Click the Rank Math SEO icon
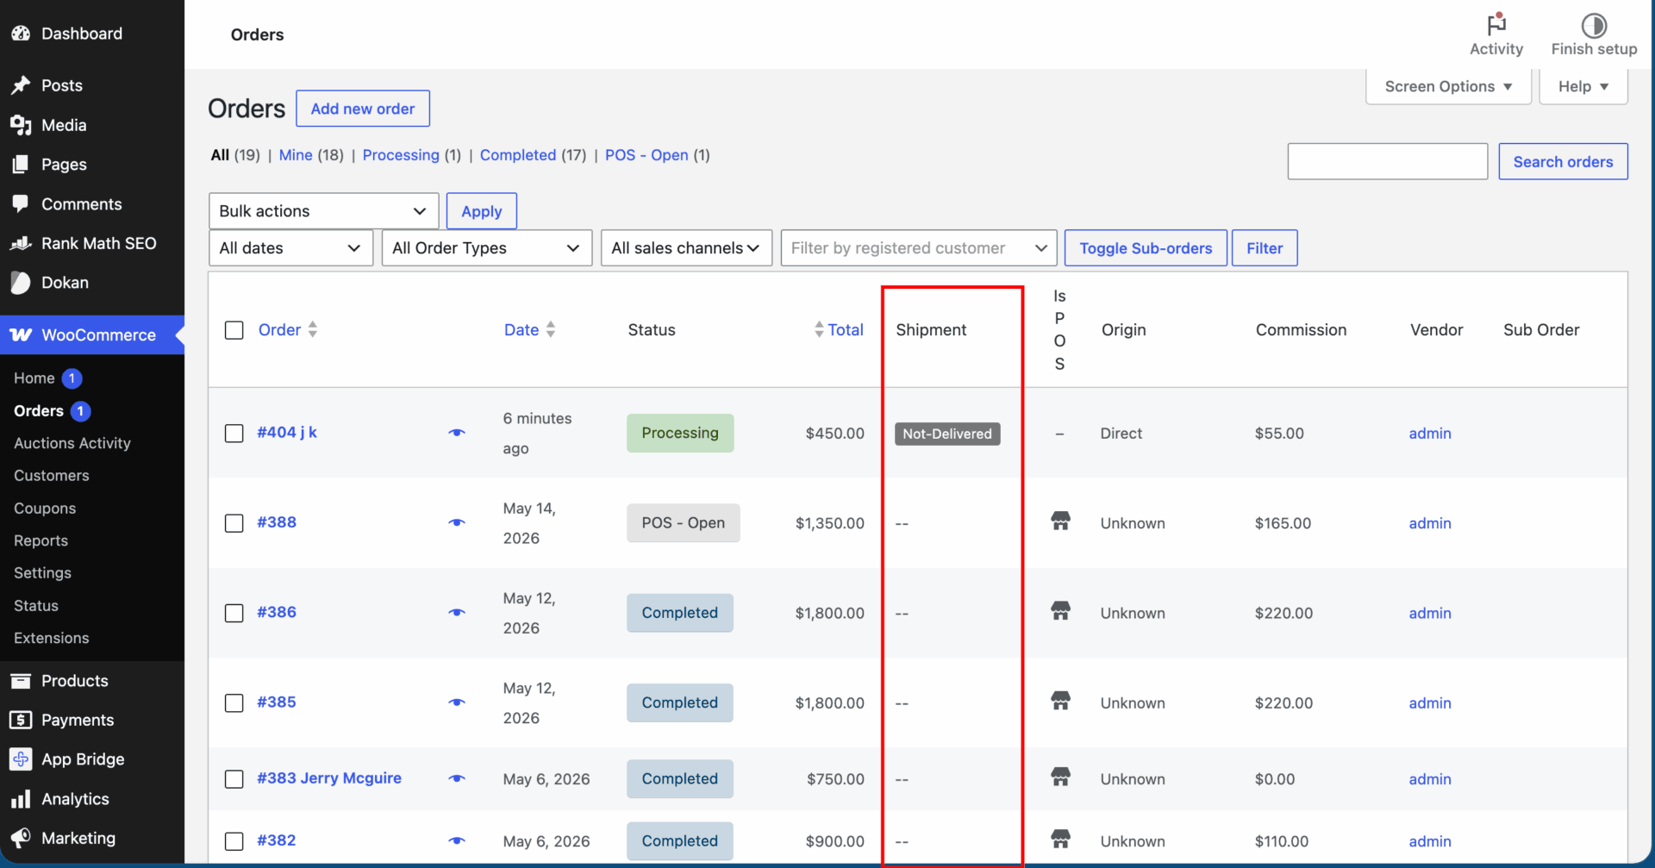 pos(21,243)
